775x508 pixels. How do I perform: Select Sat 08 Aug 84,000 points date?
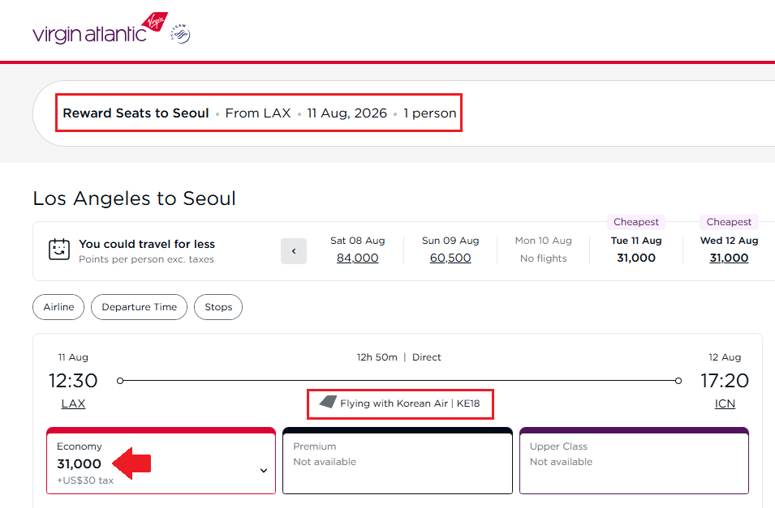click(357, 258)
